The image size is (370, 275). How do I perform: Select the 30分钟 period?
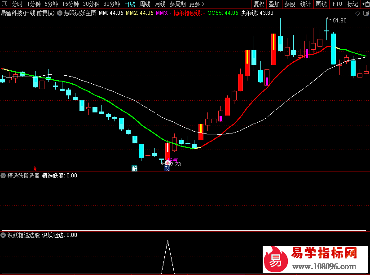91,4
